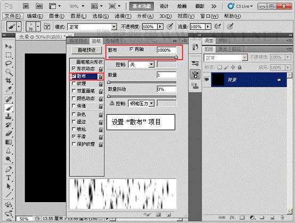Open the Filter menu
The image size is (295, 223).
click(x=123, y=16)
